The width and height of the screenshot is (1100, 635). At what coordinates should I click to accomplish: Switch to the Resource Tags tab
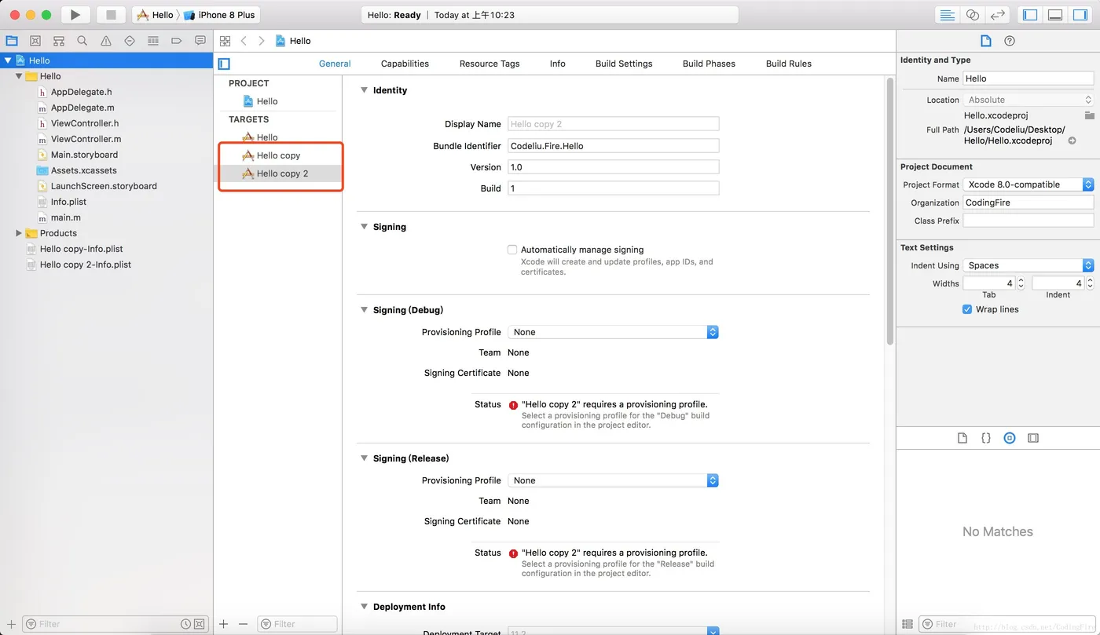(489, 64)
